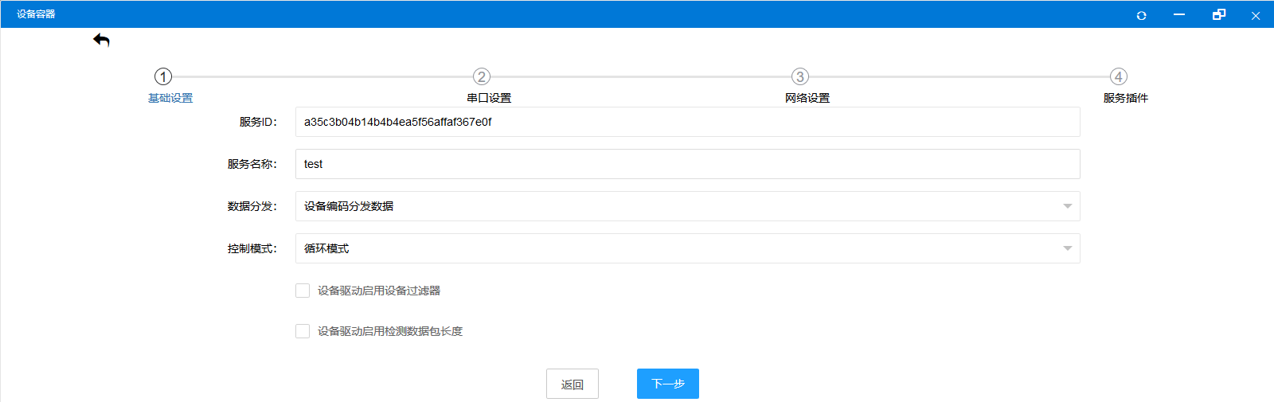1274x402 pixels.
Task: Expand the 控制模式 dropdown
Action: [x=687, y=248]
